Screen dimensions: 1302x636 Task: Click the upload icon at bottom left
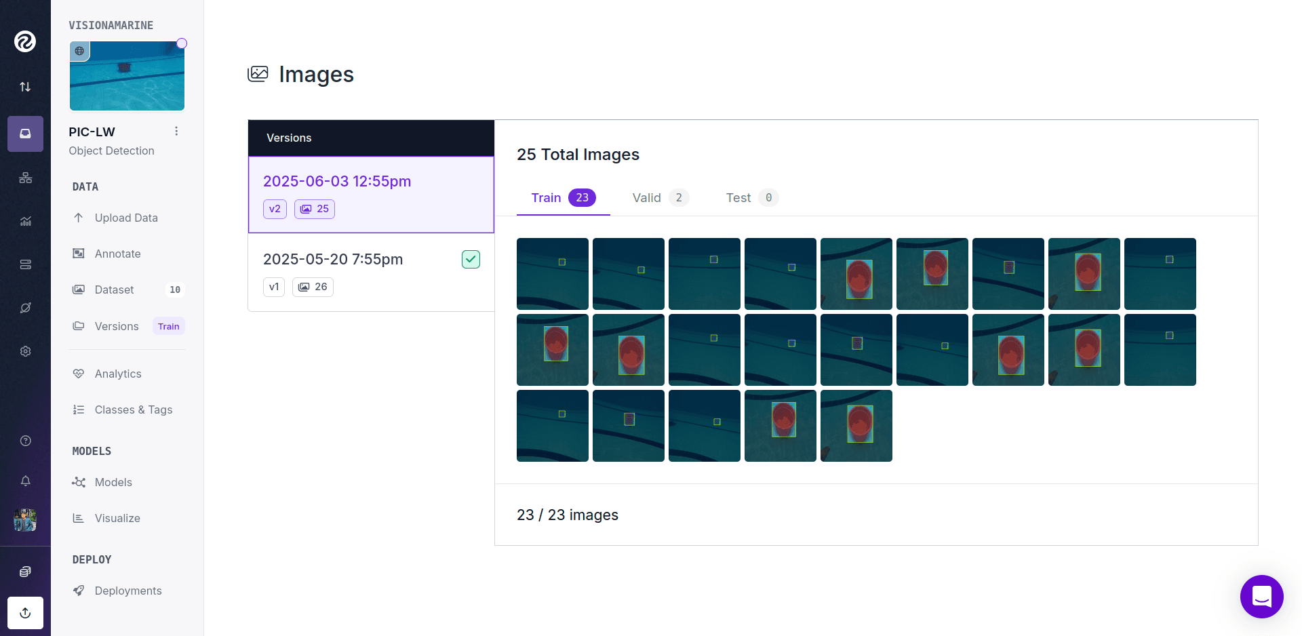[x=25, y=613]
